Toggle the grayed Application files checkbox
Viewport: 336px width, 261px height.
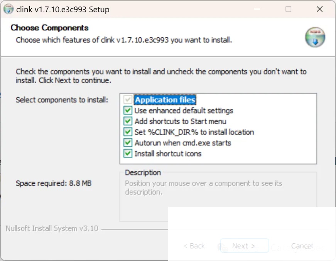128,100
